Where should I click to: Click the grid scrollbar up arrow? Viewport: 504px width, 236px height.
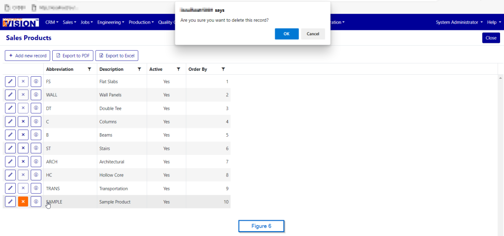tap(501, 78)
